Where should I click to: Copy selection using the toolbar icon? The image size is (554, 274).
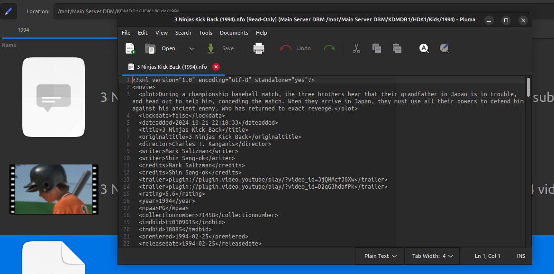click(x=377, y=48)
